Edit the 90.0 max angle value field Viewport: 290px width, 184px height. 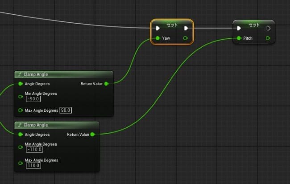(66, 110)
